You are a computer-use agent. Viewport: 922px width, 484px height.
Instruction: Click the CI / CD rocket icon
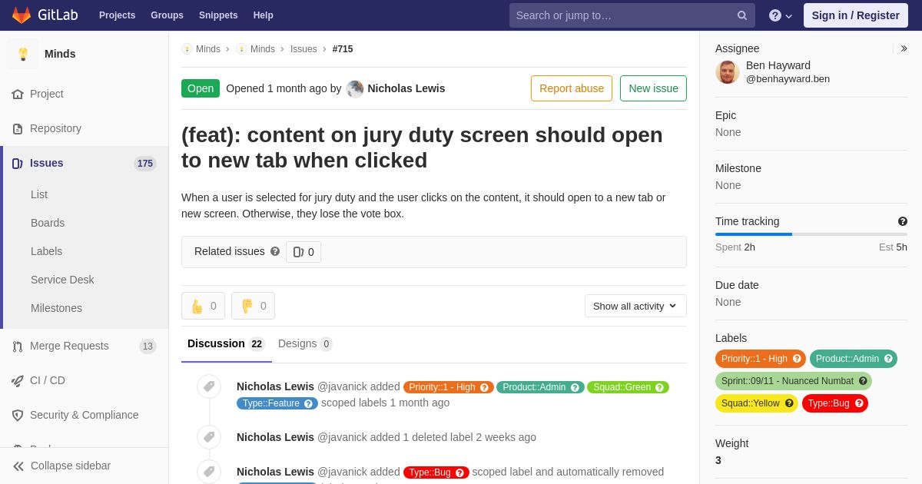tap(18, 380)
